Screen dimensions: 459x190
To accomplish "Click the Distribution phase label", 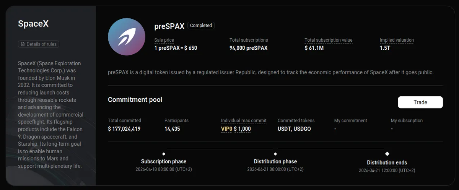I will click(x=275, y=162).
